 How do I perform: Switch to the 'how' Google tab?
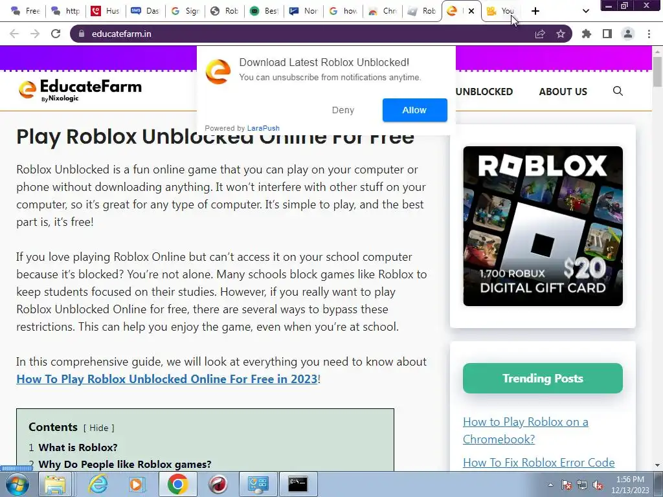343,11
